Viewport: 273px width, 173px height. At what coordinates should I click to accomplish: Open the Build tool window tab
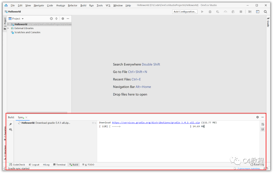(74, 165)
